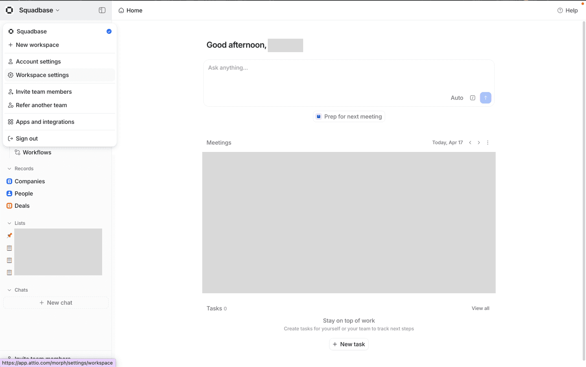Collapse the Lists section
586x367 pixels.
pyautogui.click(x=9, y=223)
